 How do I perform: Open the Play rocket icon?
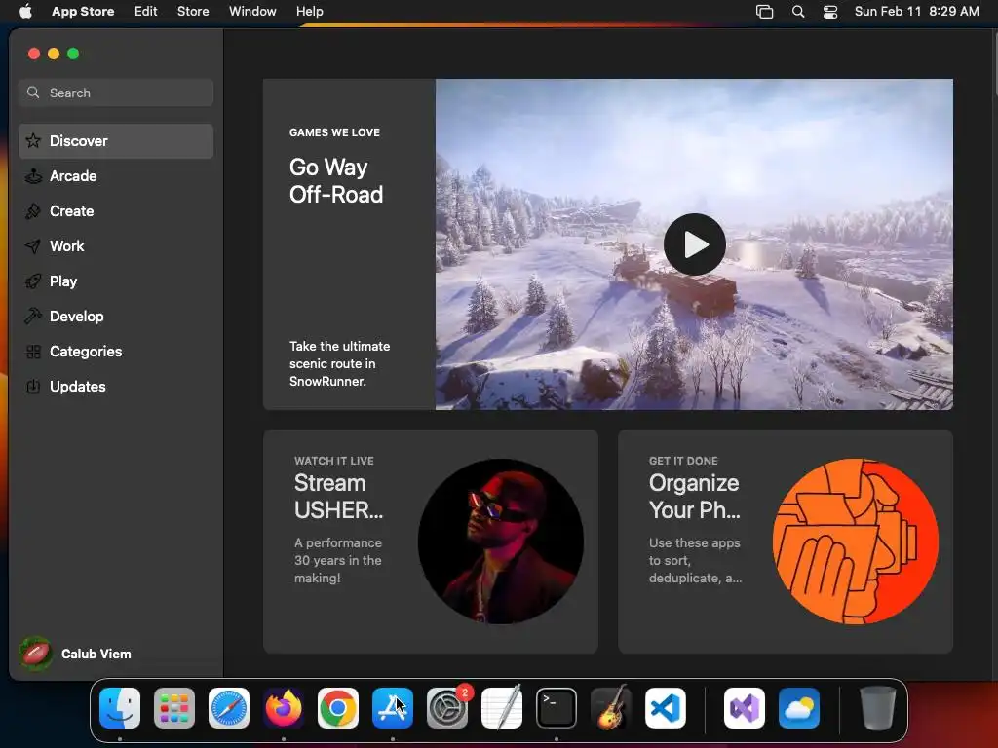[33, 281]
